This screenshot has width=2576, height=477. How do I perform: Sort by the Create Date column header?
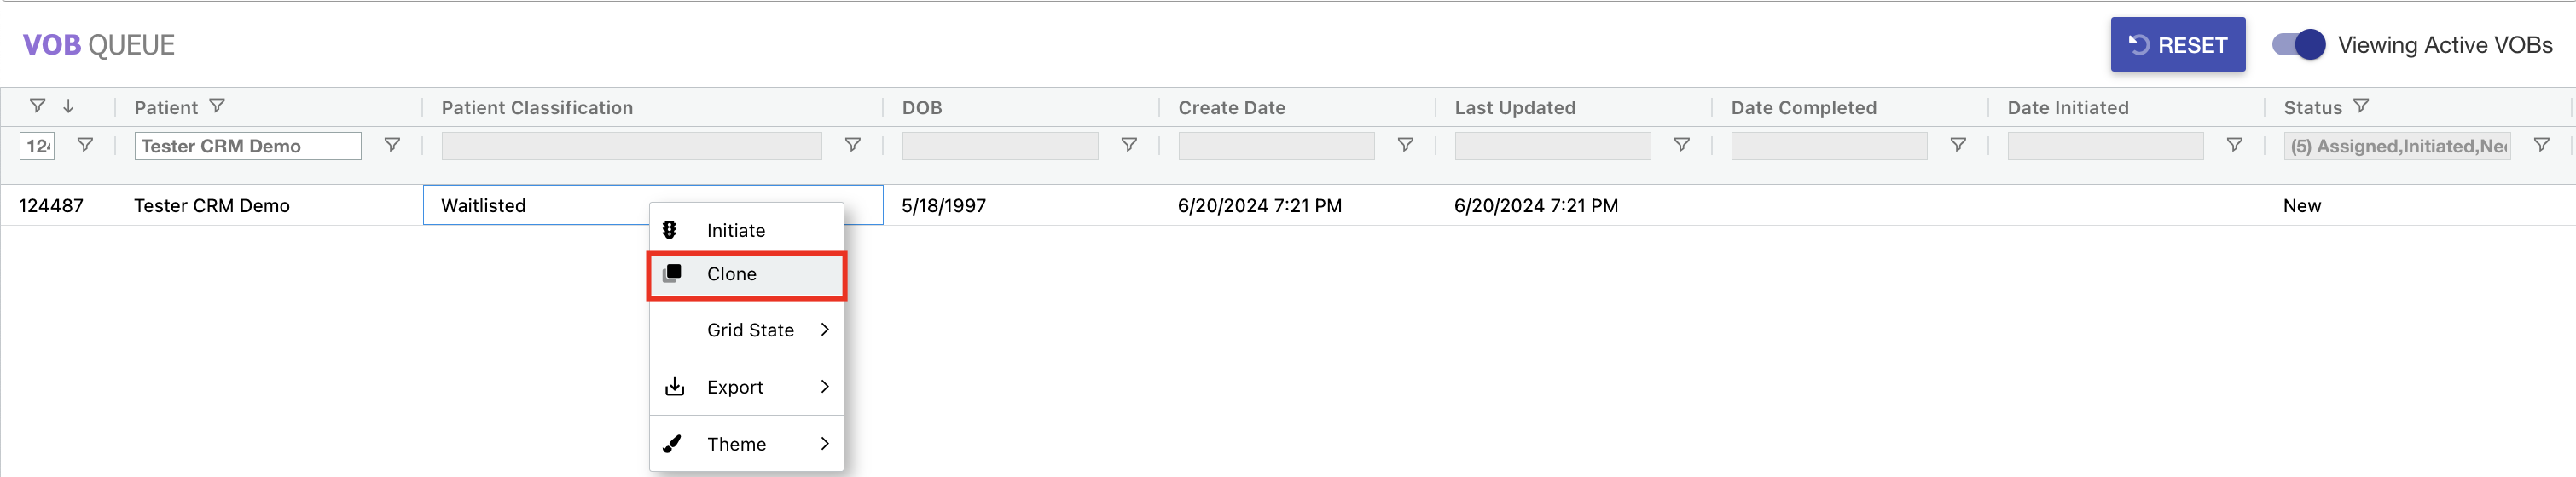coord(1231,108)
